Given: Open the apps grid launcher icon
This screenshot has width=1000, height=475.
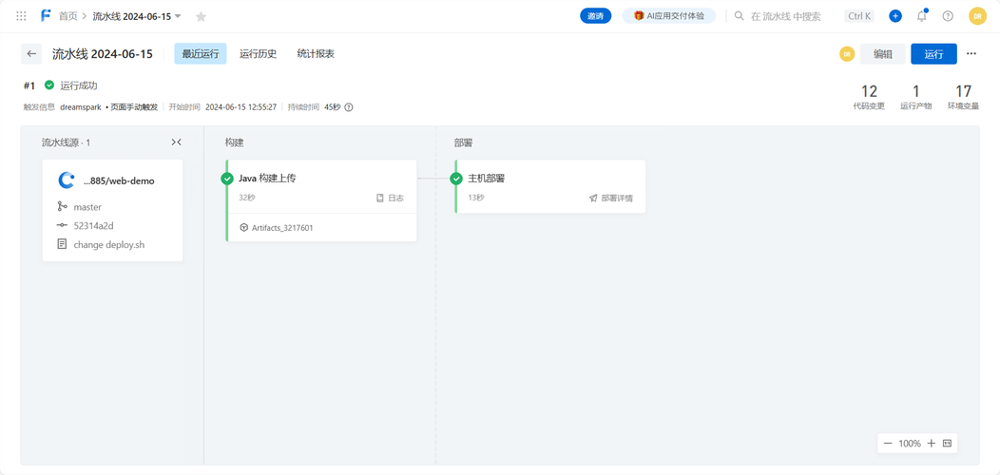Looking at the screenshot, I should pos(21,16).
